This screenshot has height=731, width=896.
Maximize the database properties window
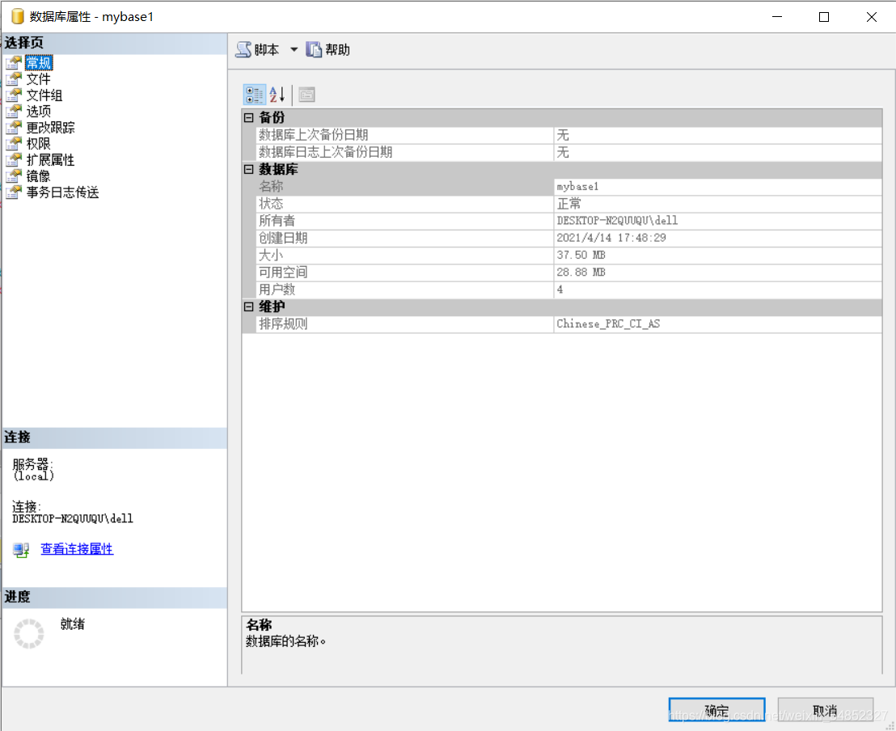click(x=824, y=16)
